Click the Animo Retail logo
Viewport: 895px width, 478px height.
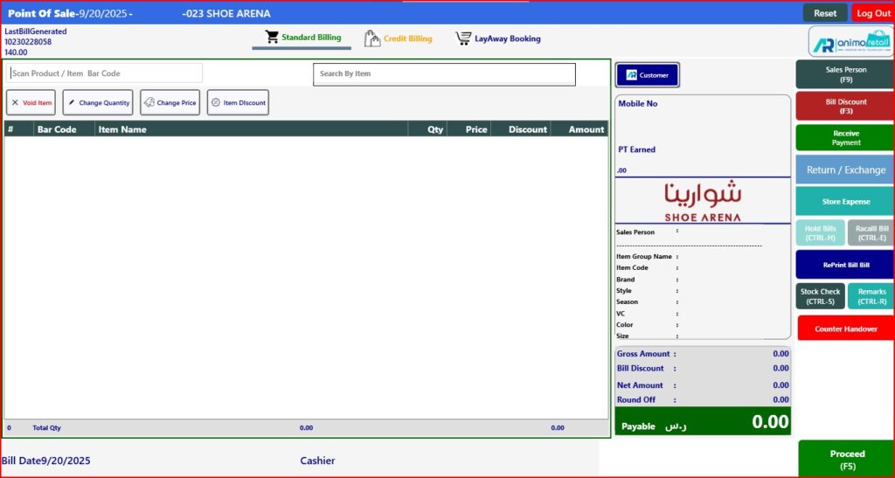coord(850,41)
